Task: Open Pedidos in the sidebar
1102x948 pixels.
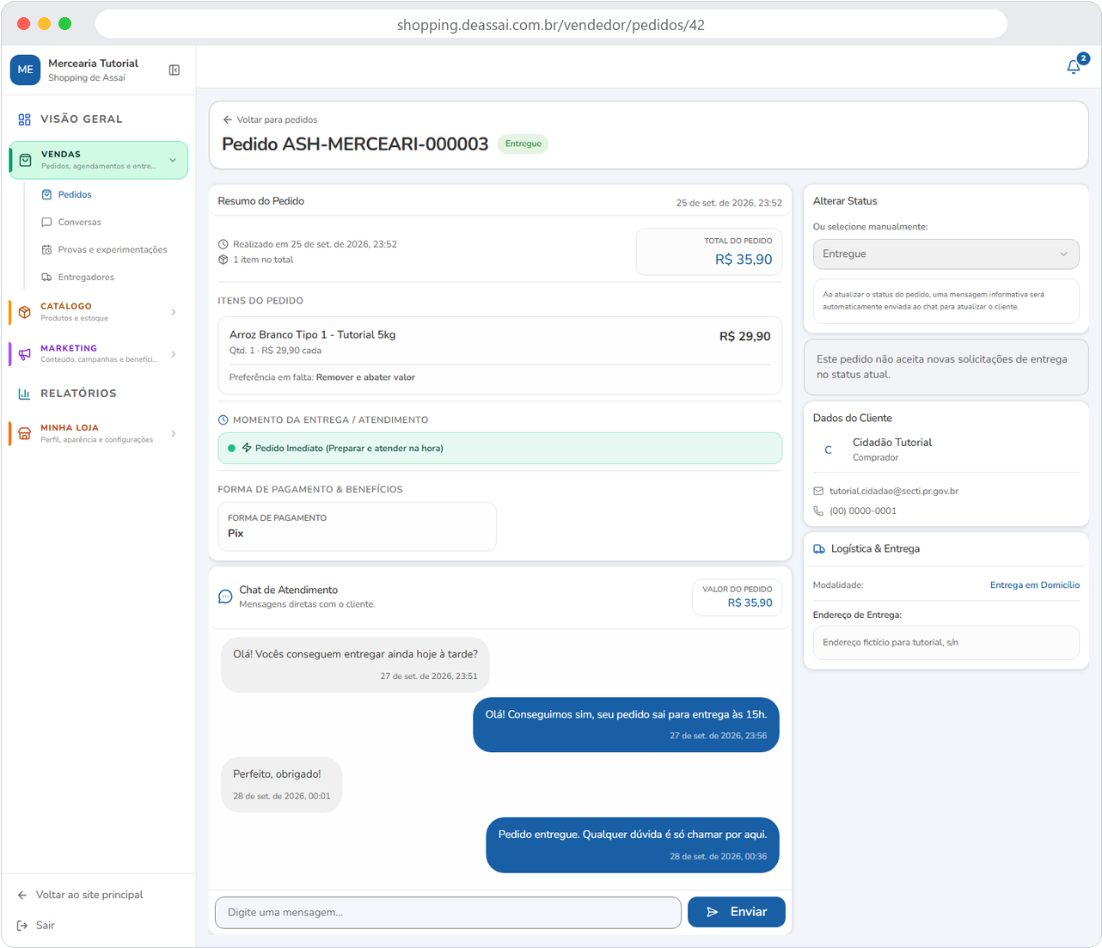Action: 75,195
